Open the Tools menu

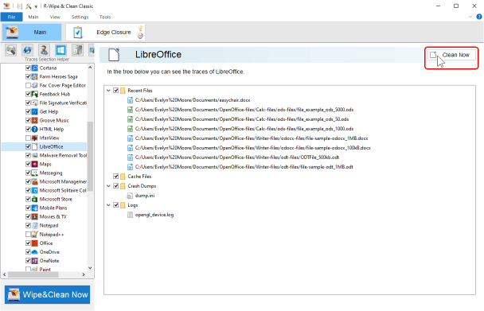(x=105, y=17)
